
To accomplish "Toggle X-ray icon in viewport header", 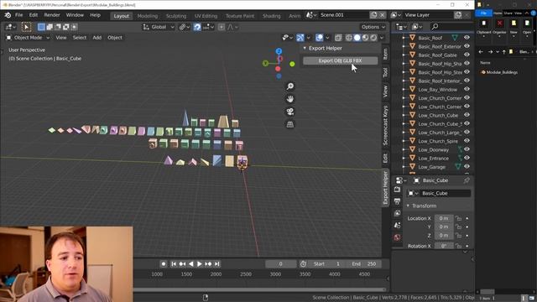I will [338, 38].
